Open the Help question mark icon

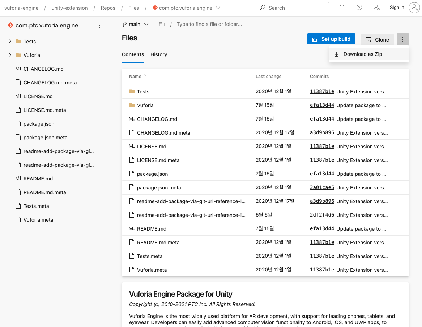(359, 8)
